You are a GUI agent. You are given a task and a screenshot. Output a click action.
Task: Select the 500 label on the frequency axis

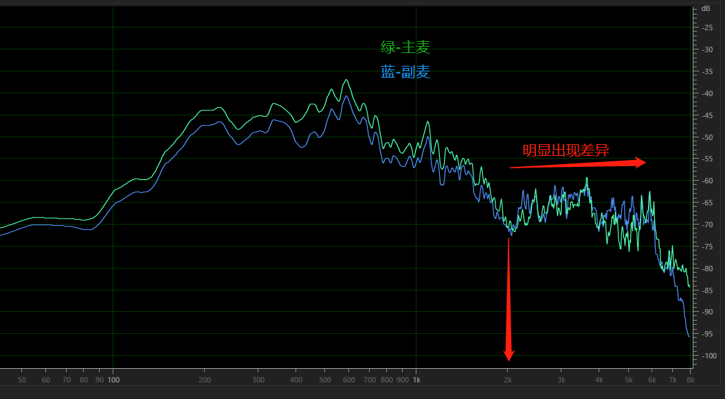click(325, 380)
